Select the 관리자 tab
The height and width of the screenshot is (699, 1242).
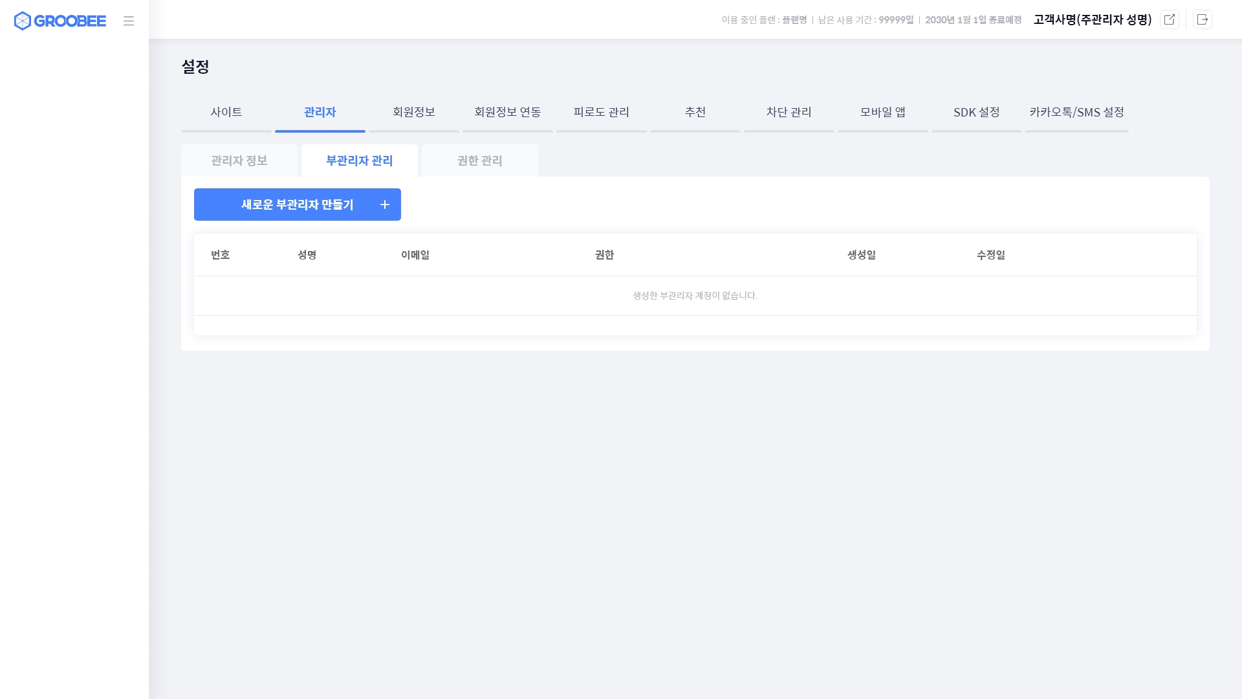pos(320,113)
